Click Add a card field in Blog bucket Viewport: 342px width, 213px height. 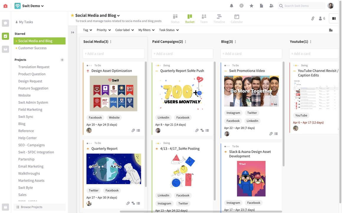(251, 54)
